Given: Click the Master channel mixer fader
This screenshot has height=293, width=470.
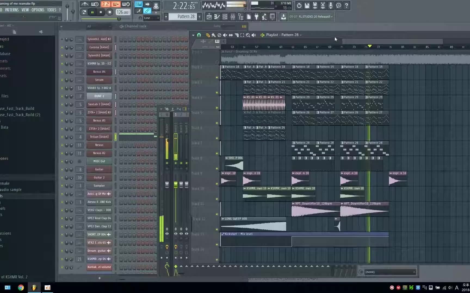Looking at the screenshot, I should point(167,185).
